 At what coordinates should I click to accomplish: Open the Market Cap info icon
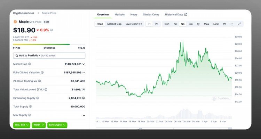(x=30, y=64)
